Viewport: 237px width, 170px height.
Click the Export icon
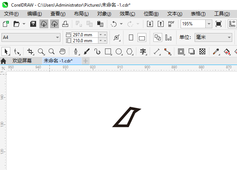161,24
